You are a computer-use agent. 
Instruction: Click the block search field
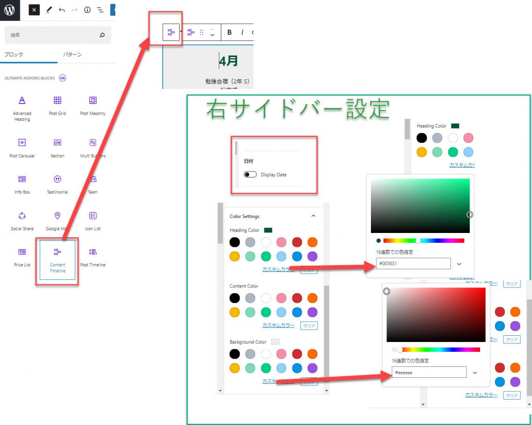click(x=58, y=35)
